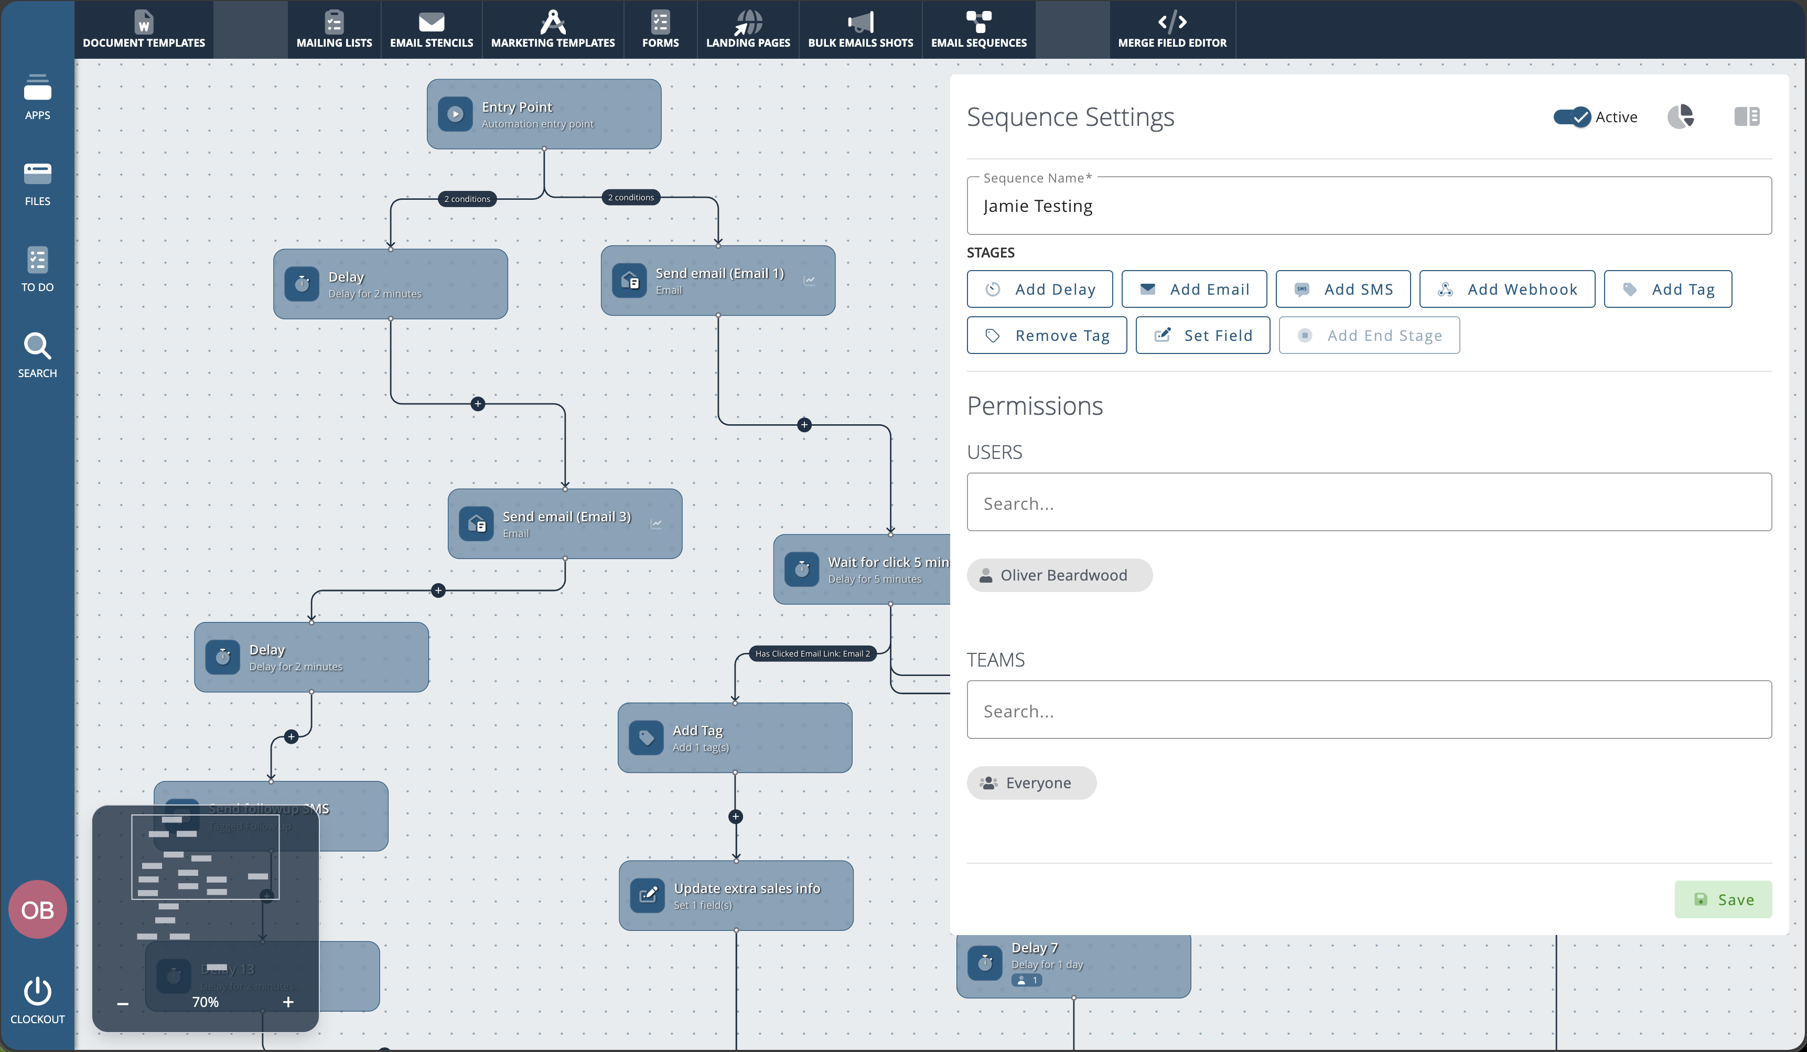Image resolution: width=1807 pixels, height=1052 pixels.
Task: Open right 2 conditions label
Action: point(631,197)
